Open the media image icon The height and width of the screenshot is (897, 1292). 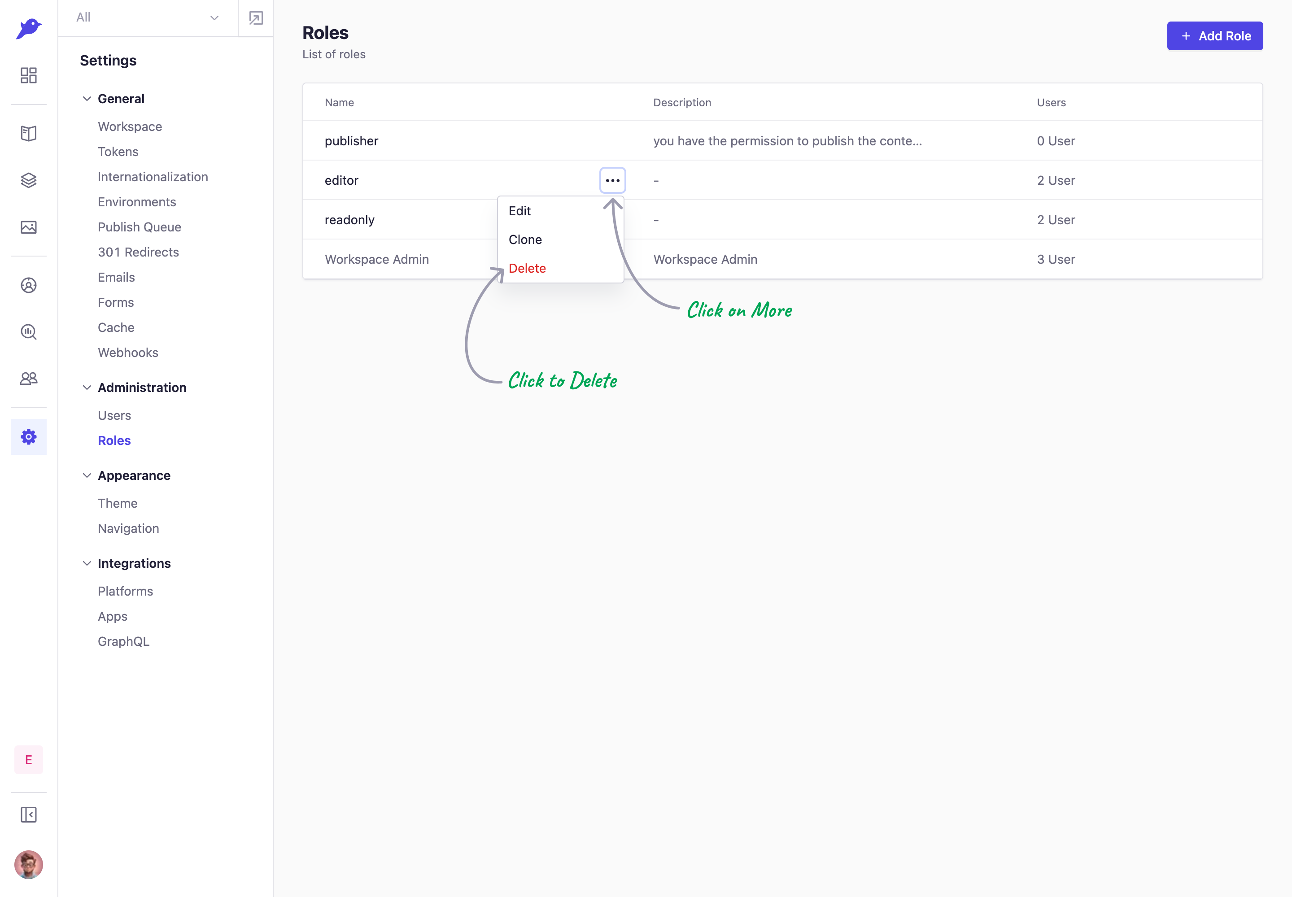(x=29, y=227)
